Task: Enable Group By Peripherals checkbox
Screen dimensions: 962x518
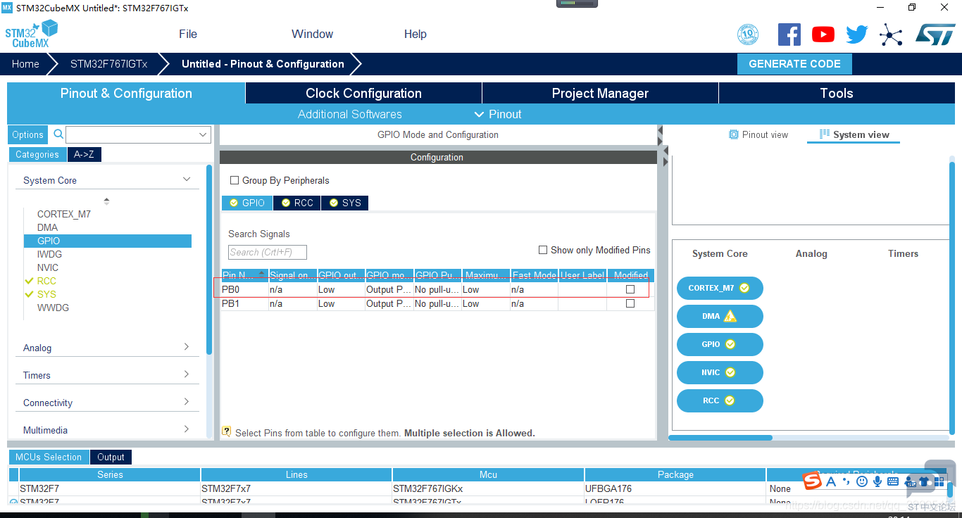Action: tap(235, 180)
